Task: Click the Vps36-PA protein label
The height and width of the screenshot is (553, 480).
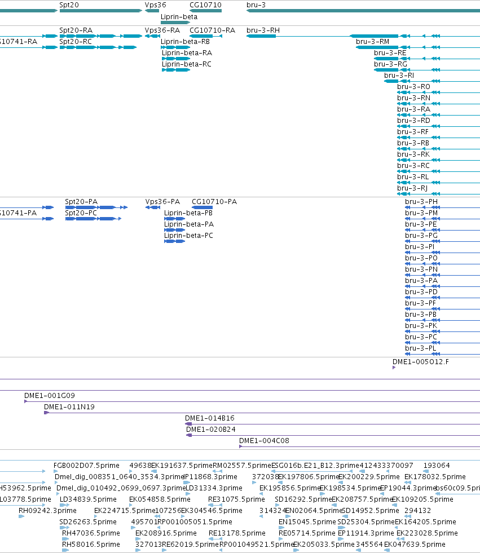Action: (x=162, y=202)
